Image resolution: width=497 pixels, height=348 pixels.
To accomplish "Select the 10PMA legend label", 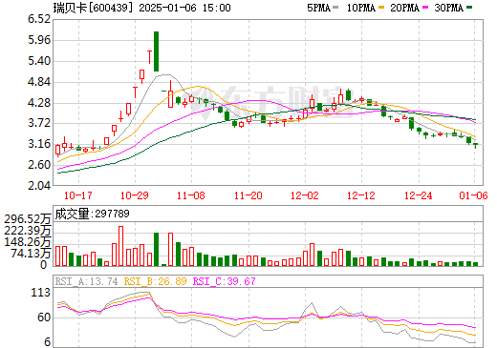I will (x=361, y=8).
